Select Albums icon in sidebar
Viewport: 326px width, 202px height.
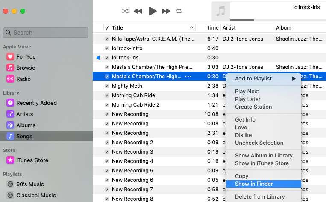pyautogui.click(x=10, y=125)
